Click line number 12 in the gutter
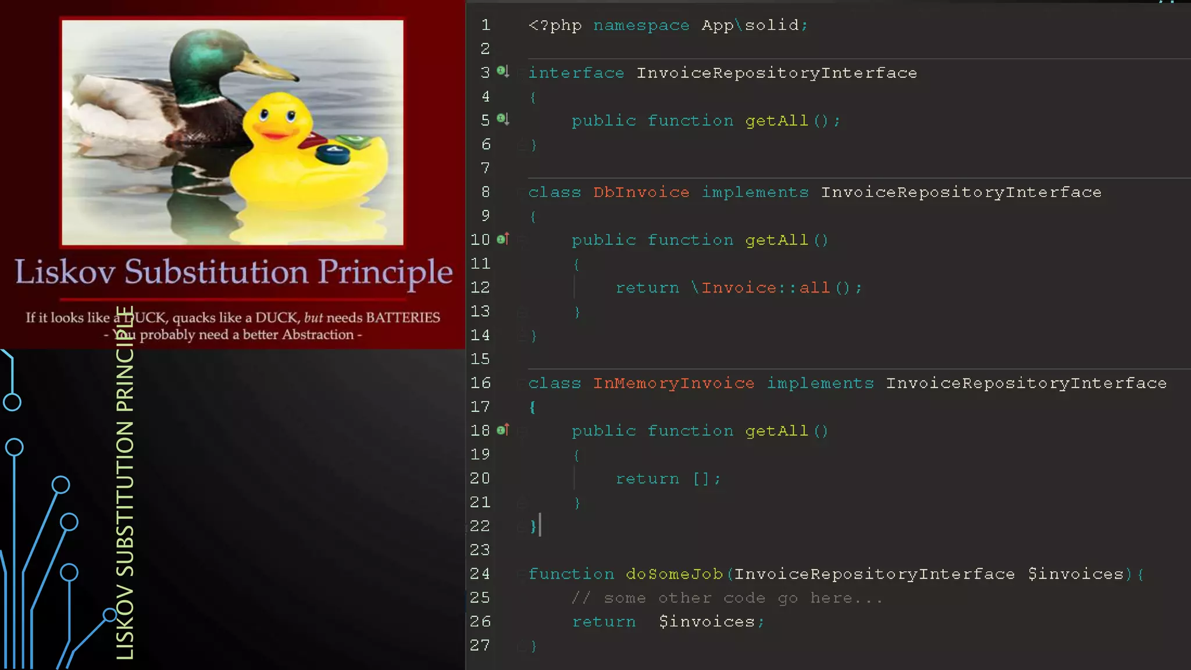Viewport: 1191px width, 670px height. [480, 287]
